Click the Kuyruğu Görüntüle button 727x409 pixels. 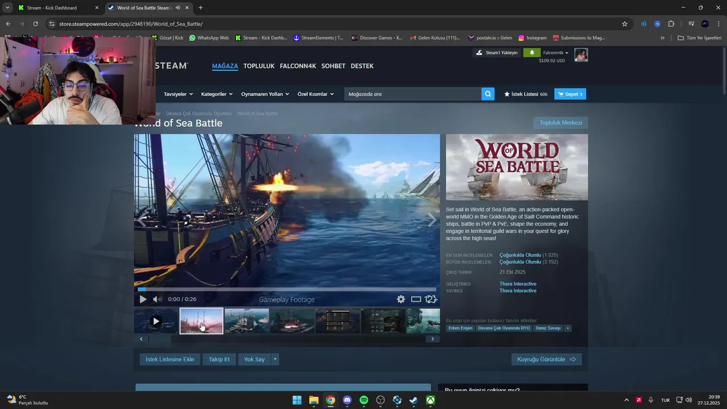click(x=546, y=360)
